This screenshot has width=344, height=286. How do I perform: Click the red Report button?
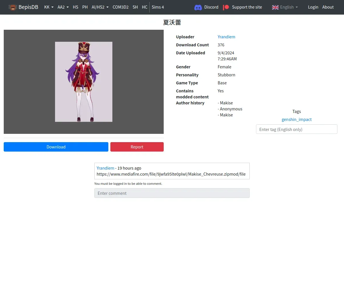pos(137,147)
